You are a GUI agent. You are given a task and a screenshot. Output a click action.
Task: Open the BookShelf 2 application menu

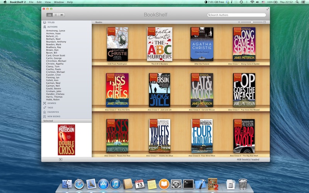coord(18,2)
